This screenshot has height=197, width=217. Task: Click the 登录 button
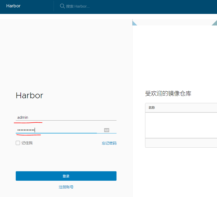[66, 176]
